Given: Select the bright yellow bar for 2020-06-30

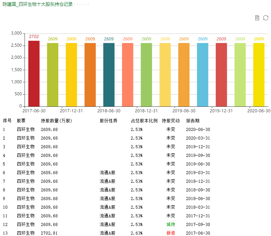Looking at the screenshot, I should coord(259,75).
